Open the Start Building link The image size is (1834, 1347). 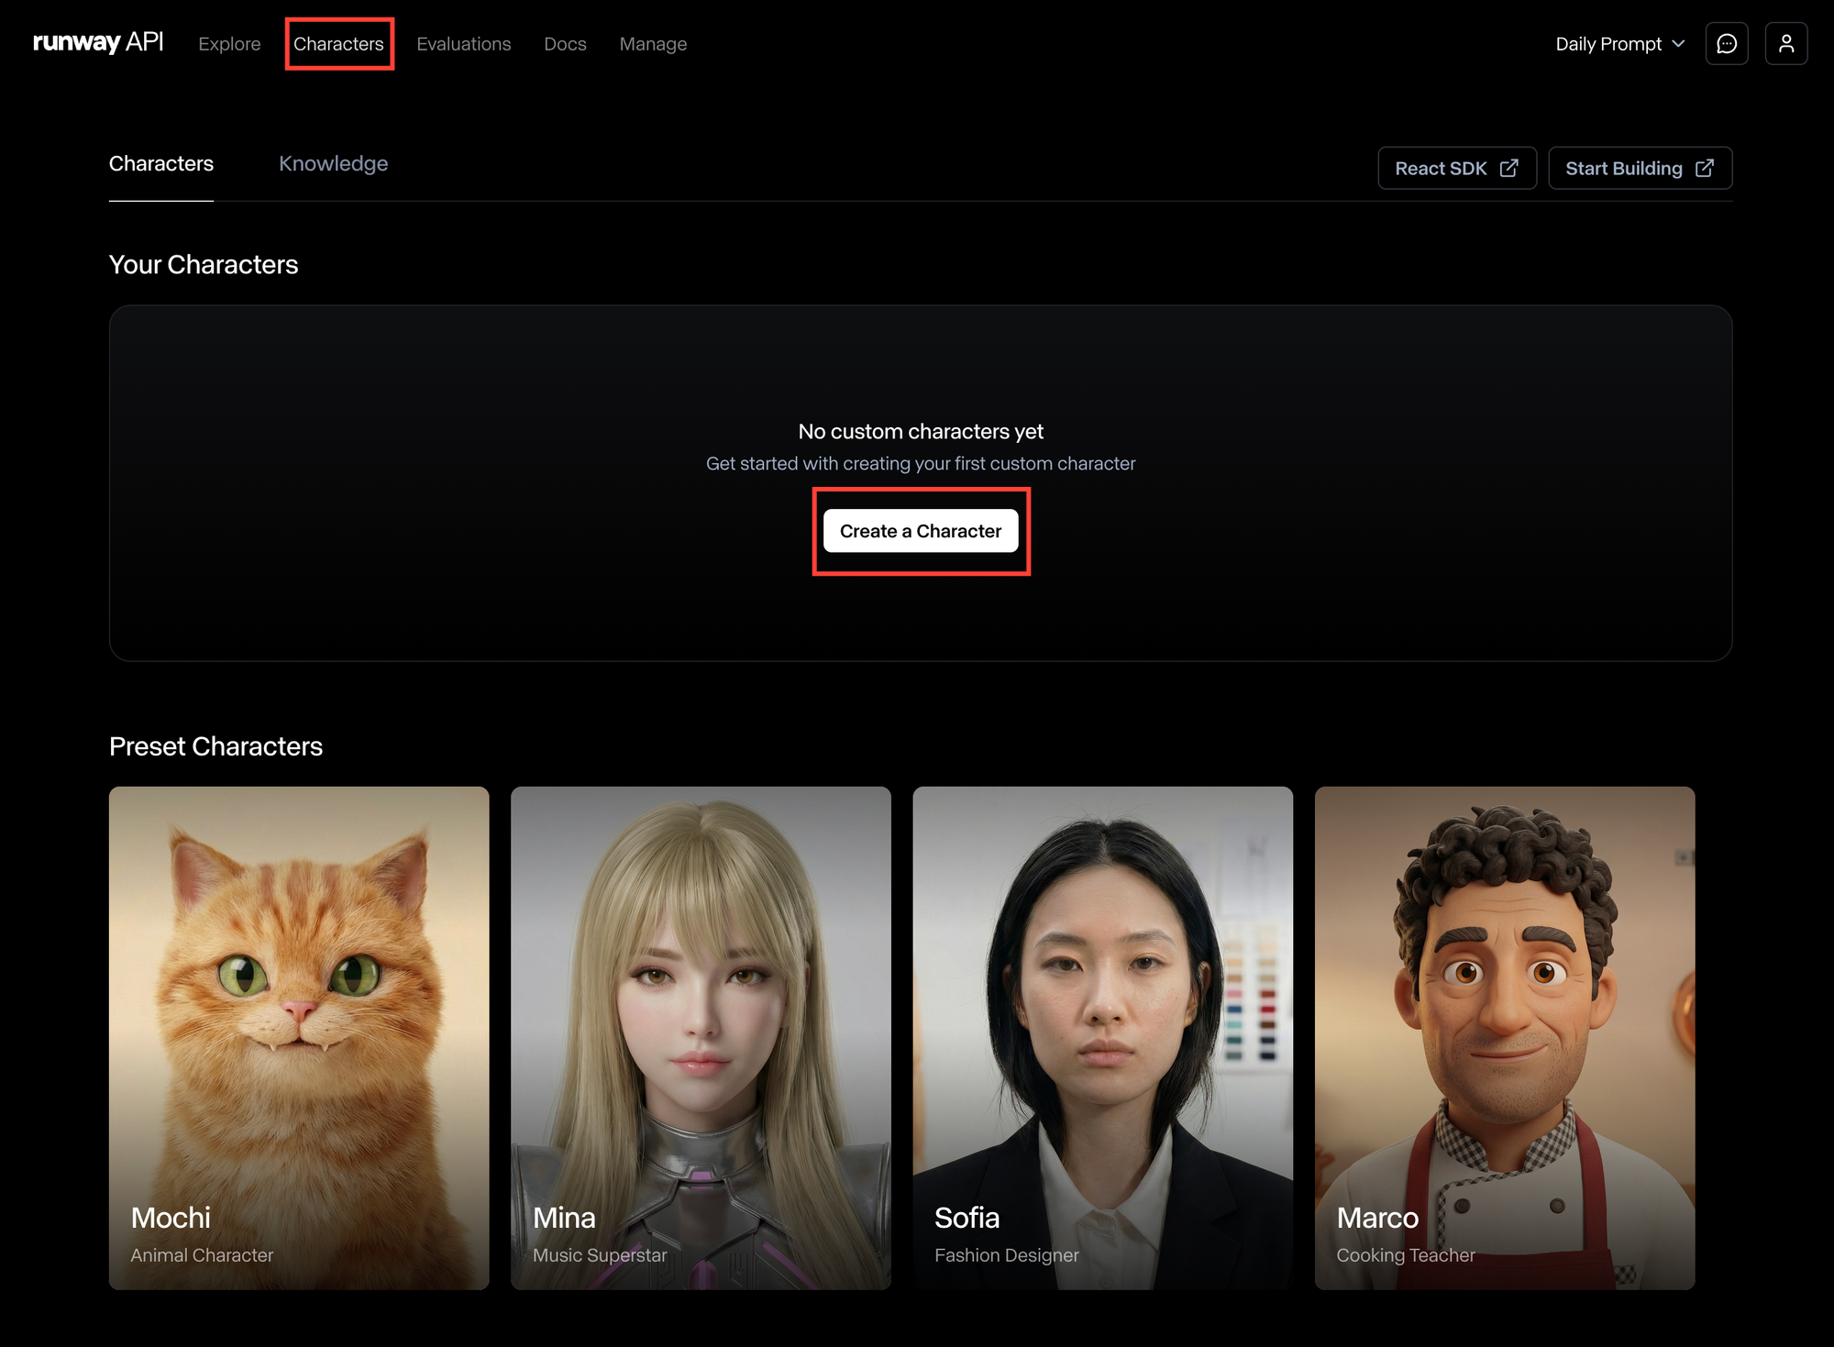pos(1623,169)
